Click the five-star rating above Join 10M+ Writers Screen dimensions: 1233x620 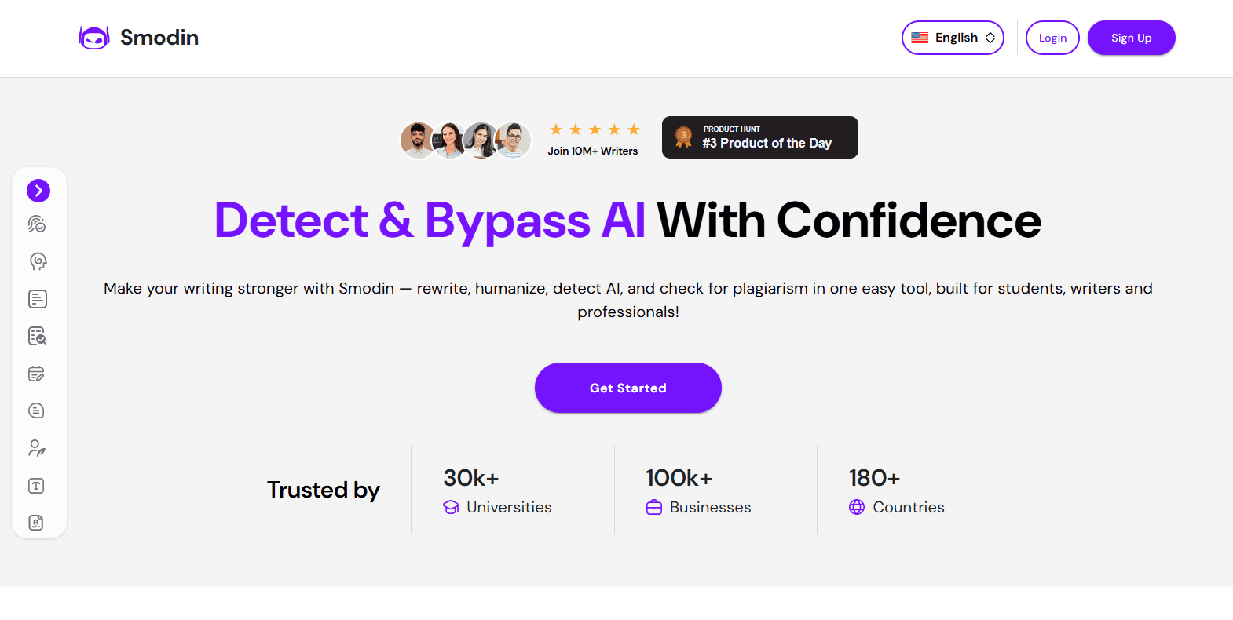point(595,129)
